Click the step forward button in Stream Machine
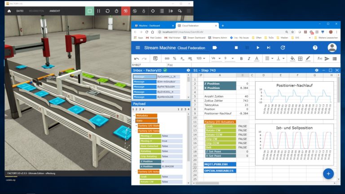Screen dimensions: 345x194 click(x=268, y=47)
